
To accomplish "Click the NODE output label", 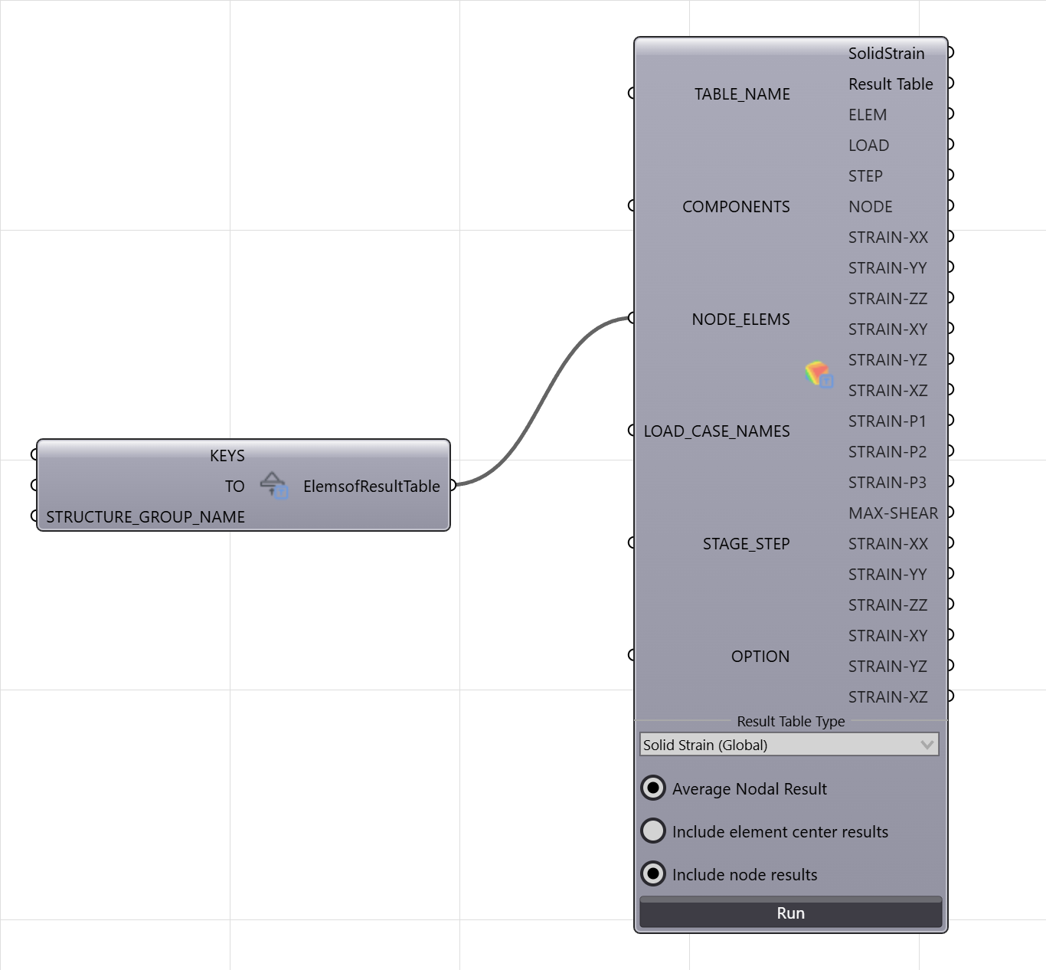I will point(870,207).
